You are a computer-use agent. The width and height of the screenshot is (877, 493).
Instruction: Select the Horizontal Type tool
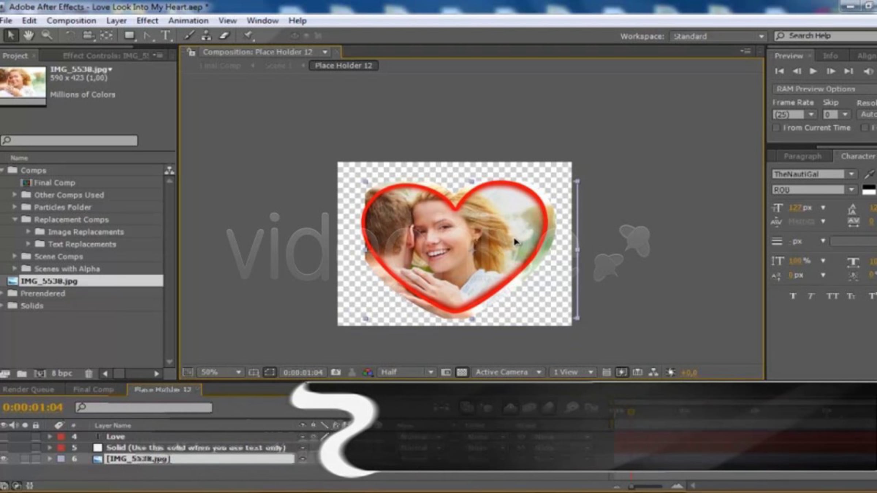[x=166, y=35]
